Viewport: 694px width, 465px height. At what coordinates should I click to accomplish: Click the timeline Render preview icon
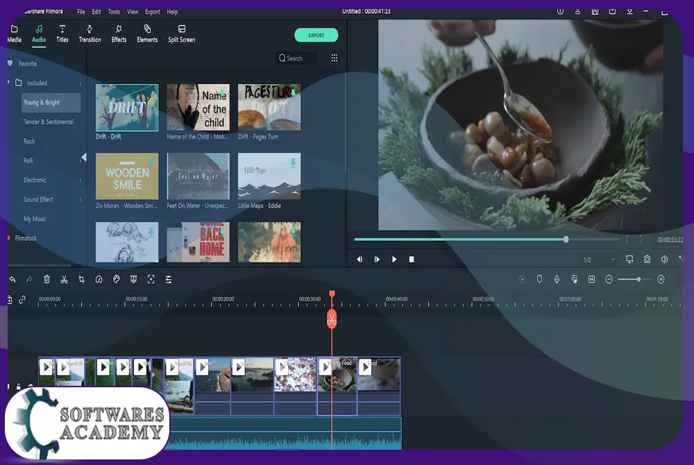point(522,279)
